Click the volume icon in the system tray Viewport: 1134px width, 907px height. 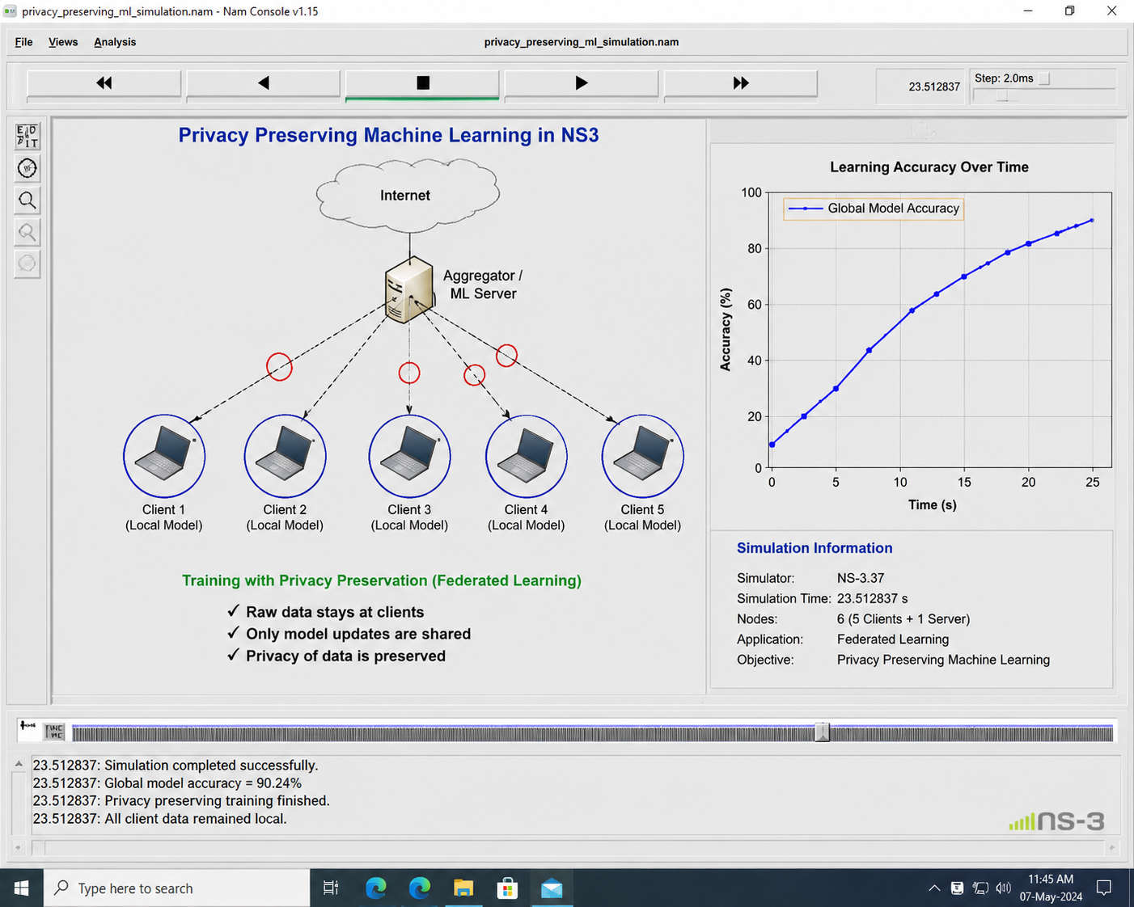(x=1004, y=888)
